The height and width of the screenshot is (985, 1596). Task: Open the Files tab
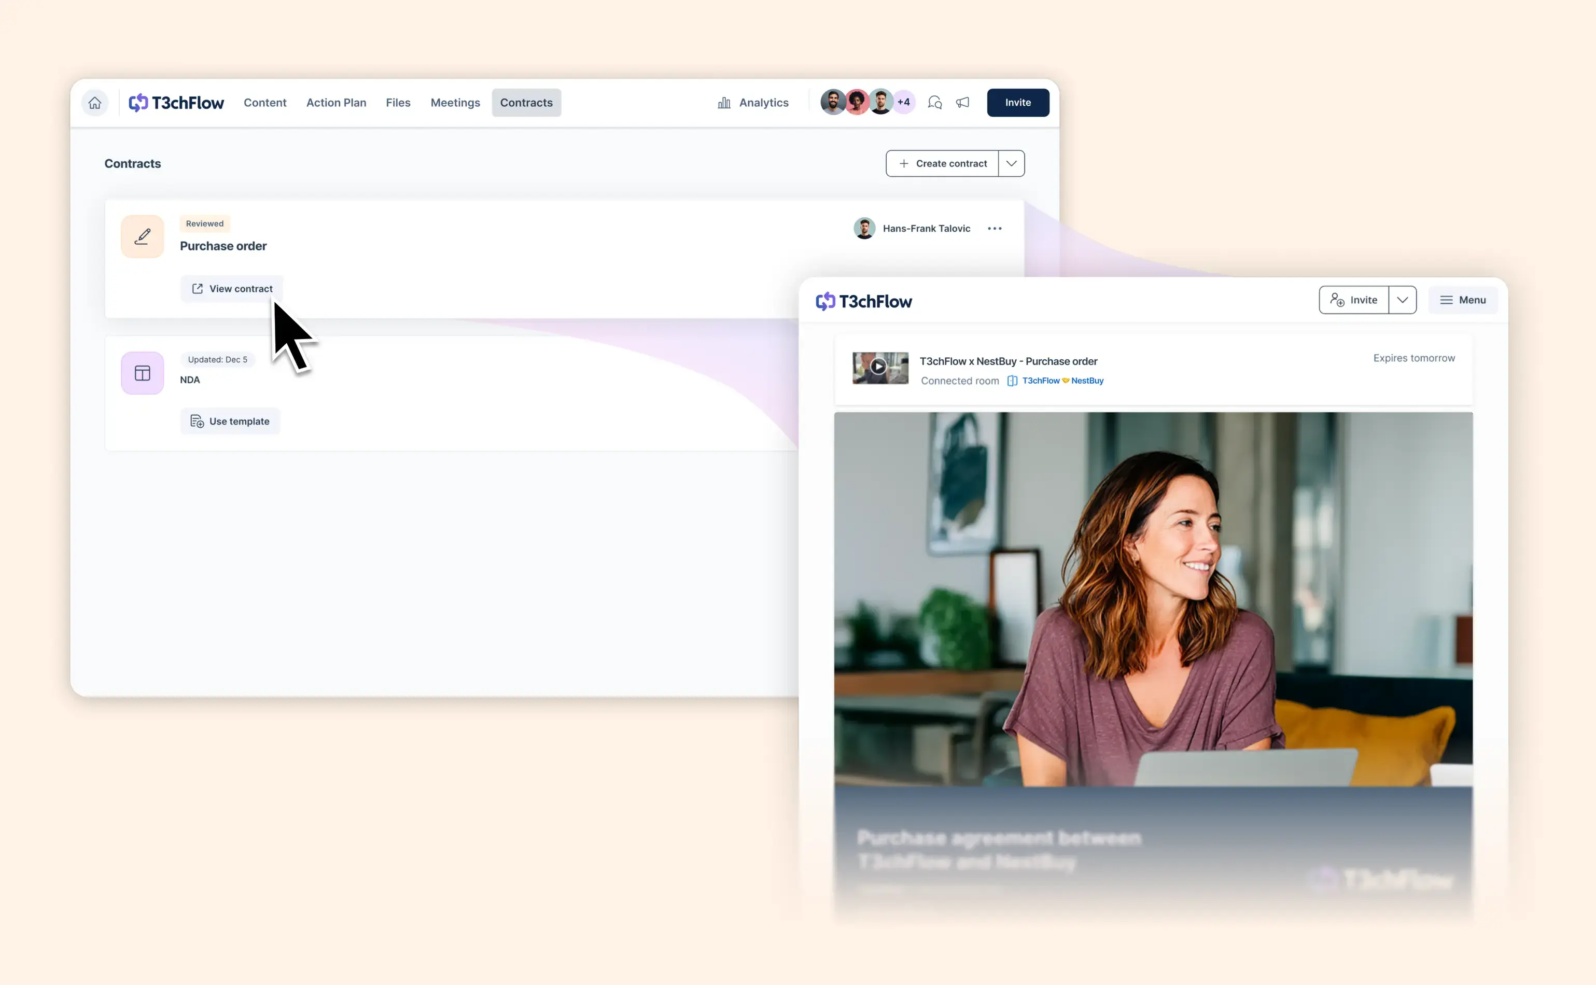pos(398,103)
